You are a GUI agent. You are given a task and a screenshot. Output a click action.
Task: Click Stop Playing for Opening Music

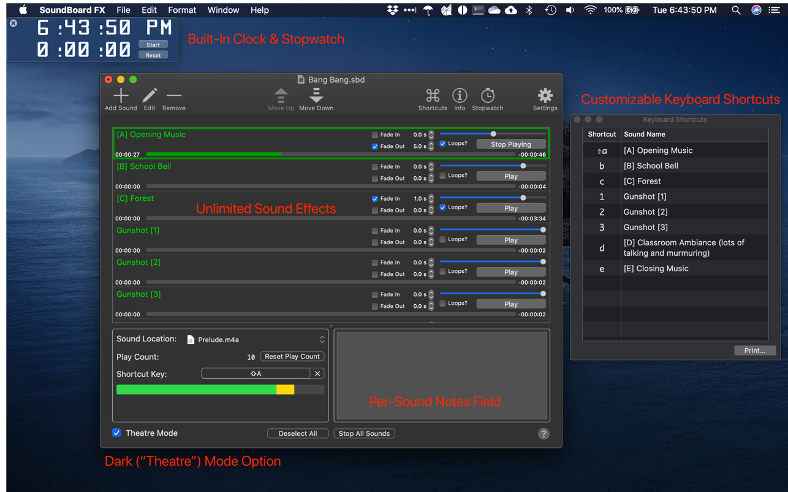(x=511, y=144)
